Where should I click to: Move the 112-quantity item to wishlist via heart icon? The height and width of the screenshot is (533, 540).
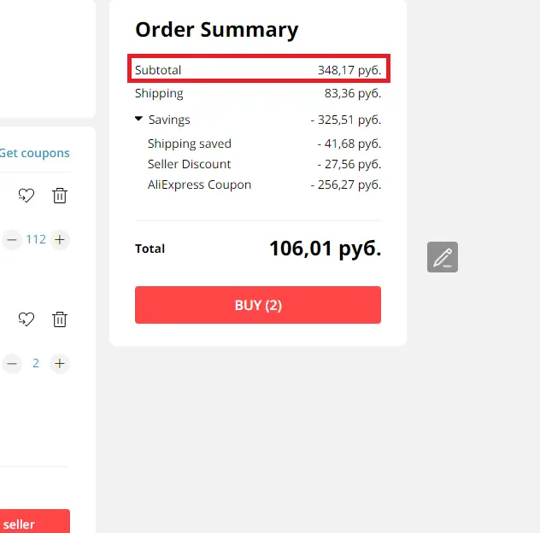point(26,196)
